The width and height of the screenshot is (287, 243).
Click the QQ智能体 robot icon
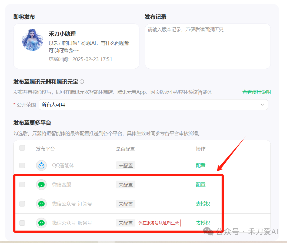point(41,165)
